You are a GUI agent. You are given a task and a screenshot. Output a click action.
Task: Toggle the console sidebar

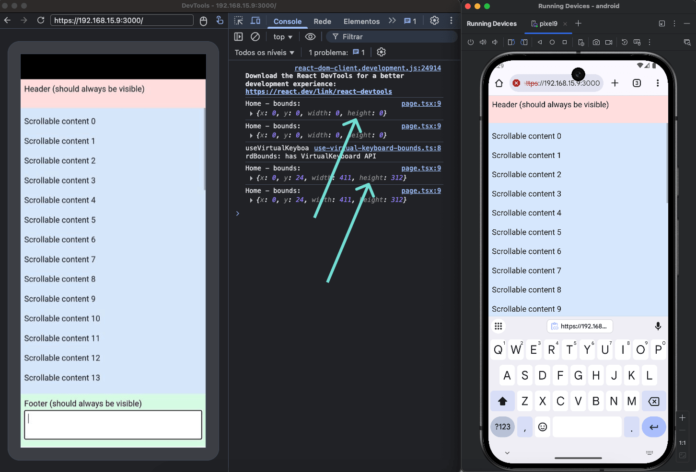(x=238, y=36)
